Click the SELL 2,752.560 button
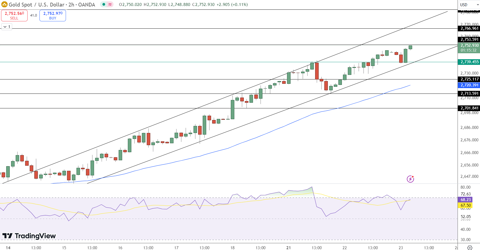480x250 pixels. pos(14,15)
